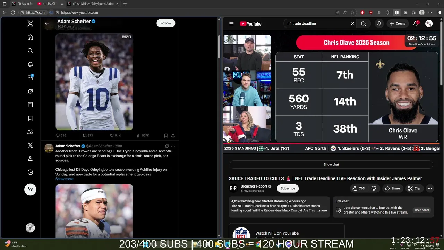Favorite this page with star icon
The width and height of the screenshot is (444, 250).
tap(352, 12)
